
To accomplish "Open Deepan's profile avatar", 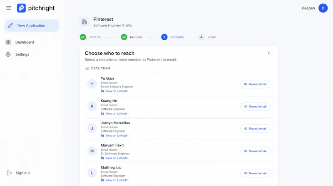I will point(323,8).
